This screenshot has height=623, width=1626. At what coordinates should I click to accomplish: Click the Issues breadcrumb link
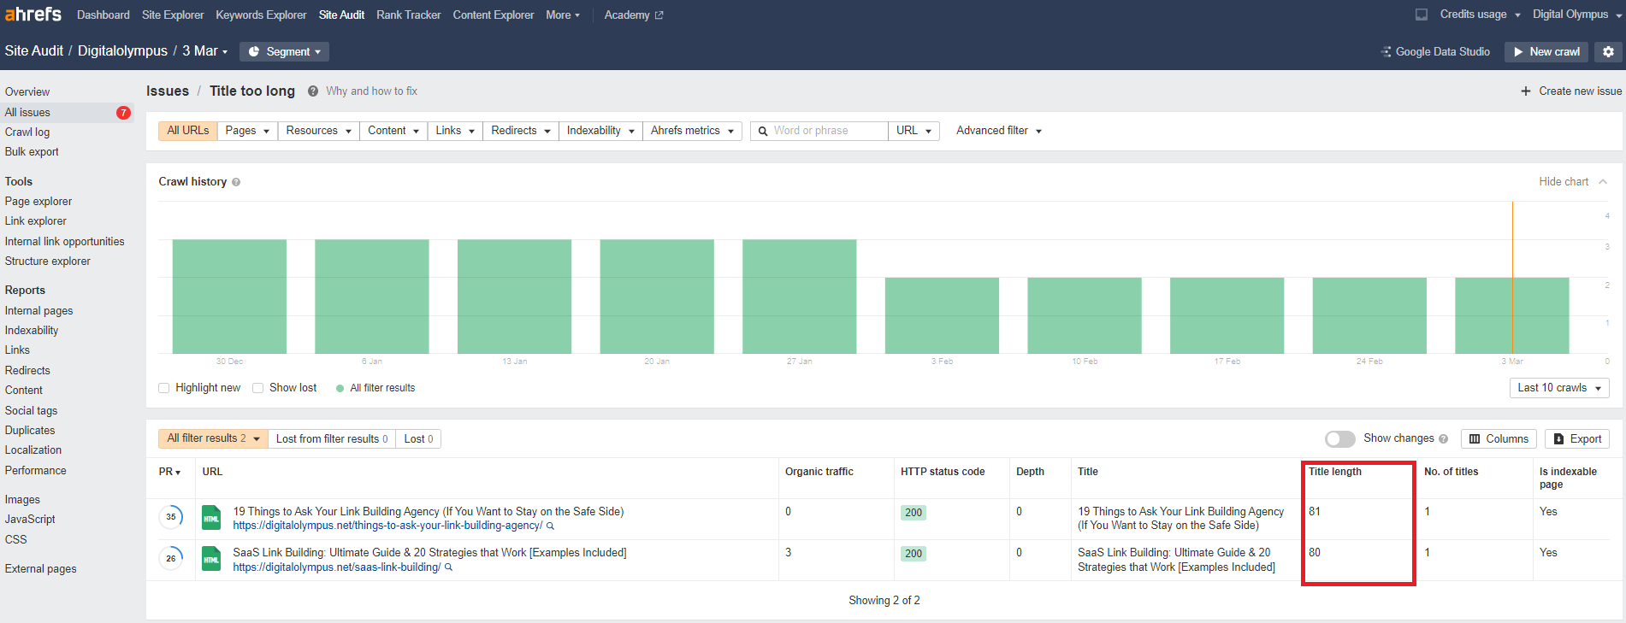[x=168, y=91]
